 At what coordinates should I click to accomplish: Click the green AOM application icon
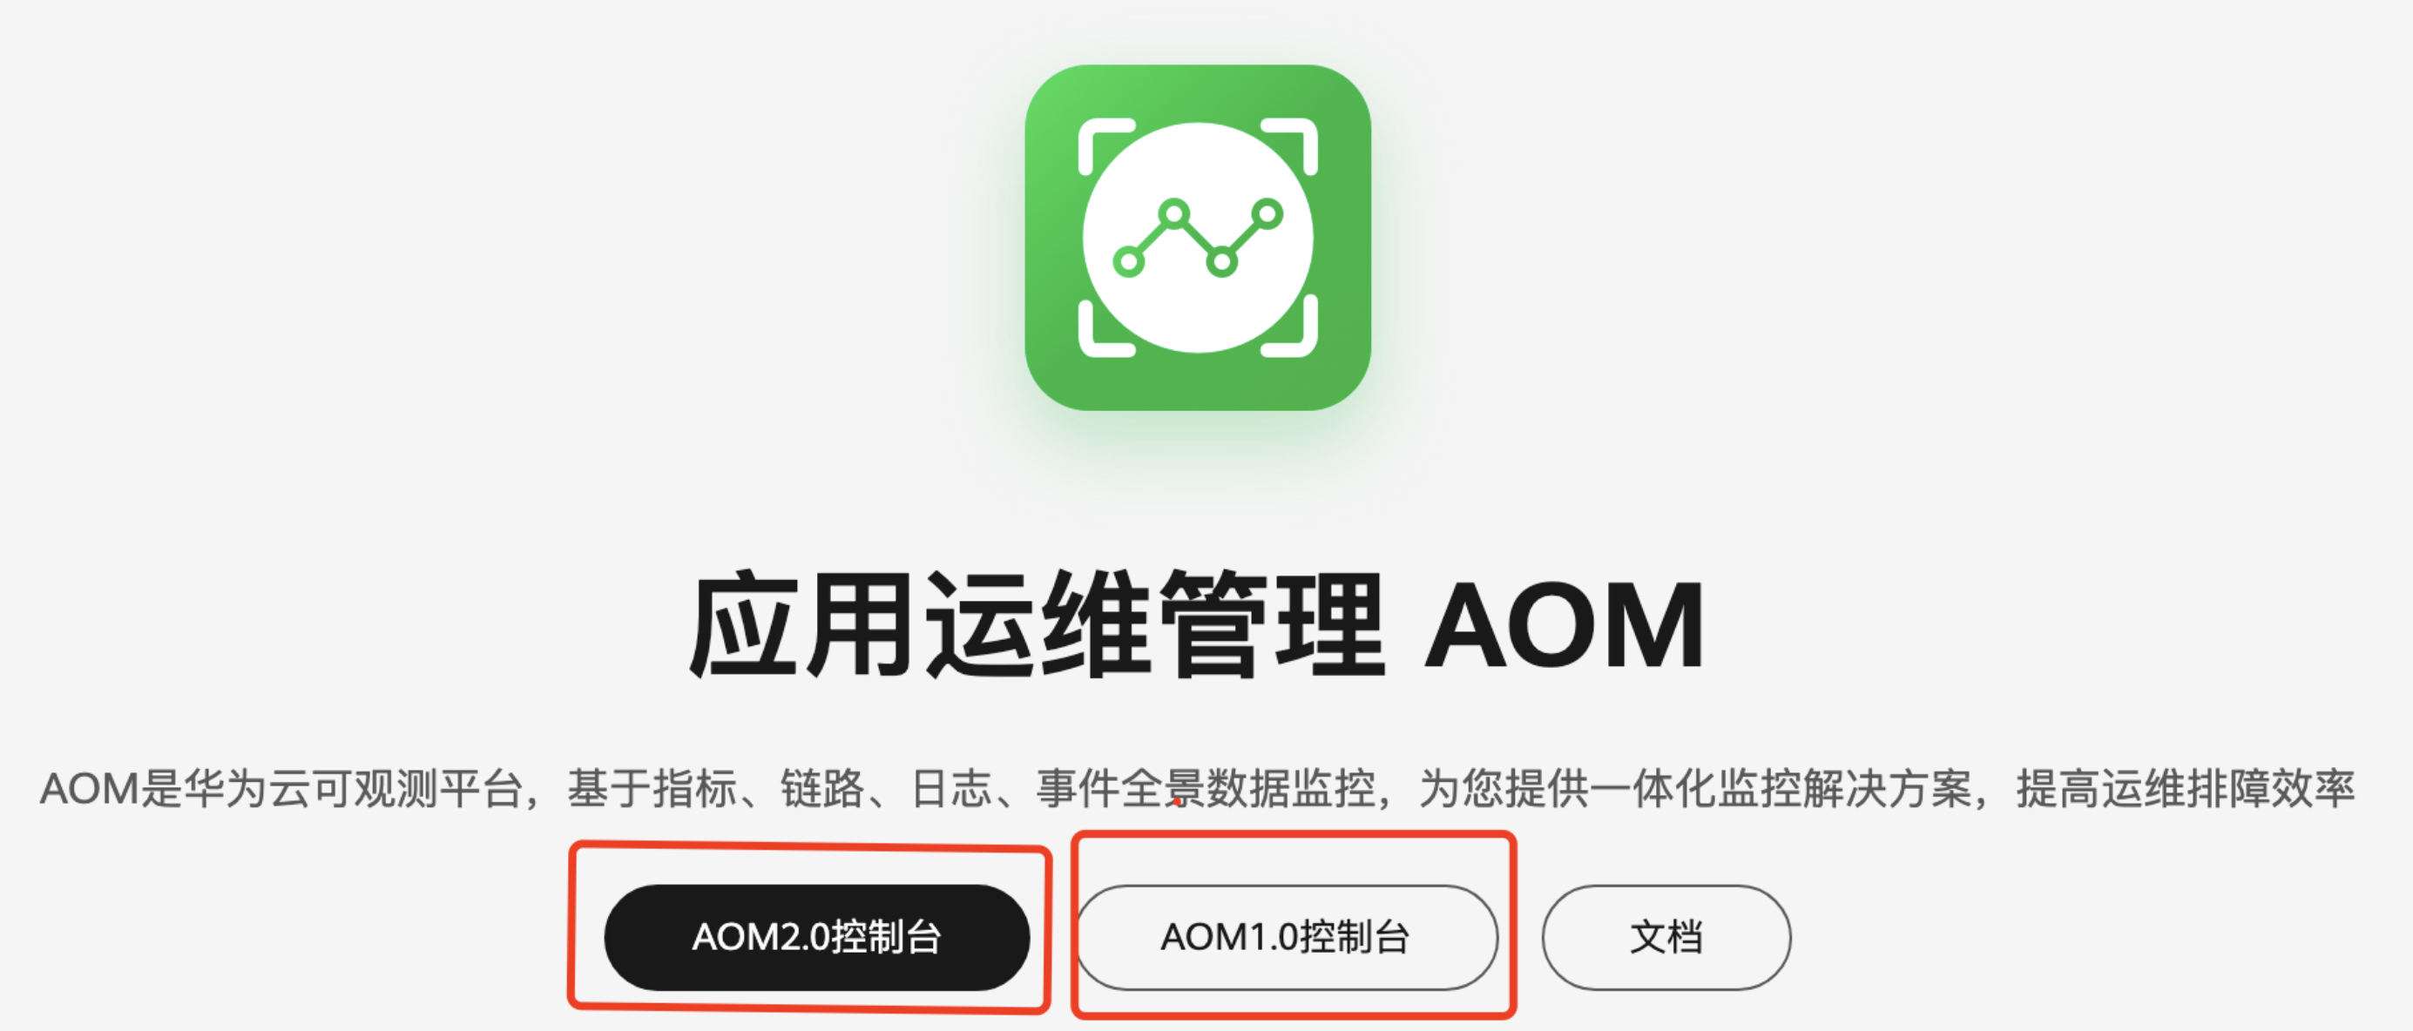[1198, 238]
